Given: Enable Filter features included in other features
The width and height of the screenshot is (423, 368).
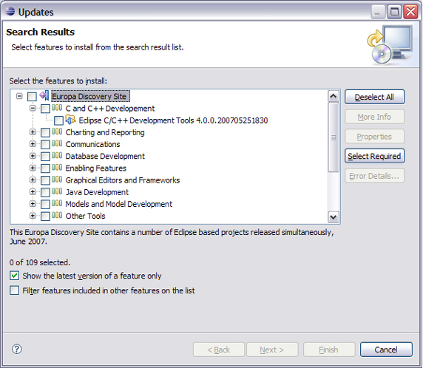Looking at the screenshot, I should (x=14, y=290).
